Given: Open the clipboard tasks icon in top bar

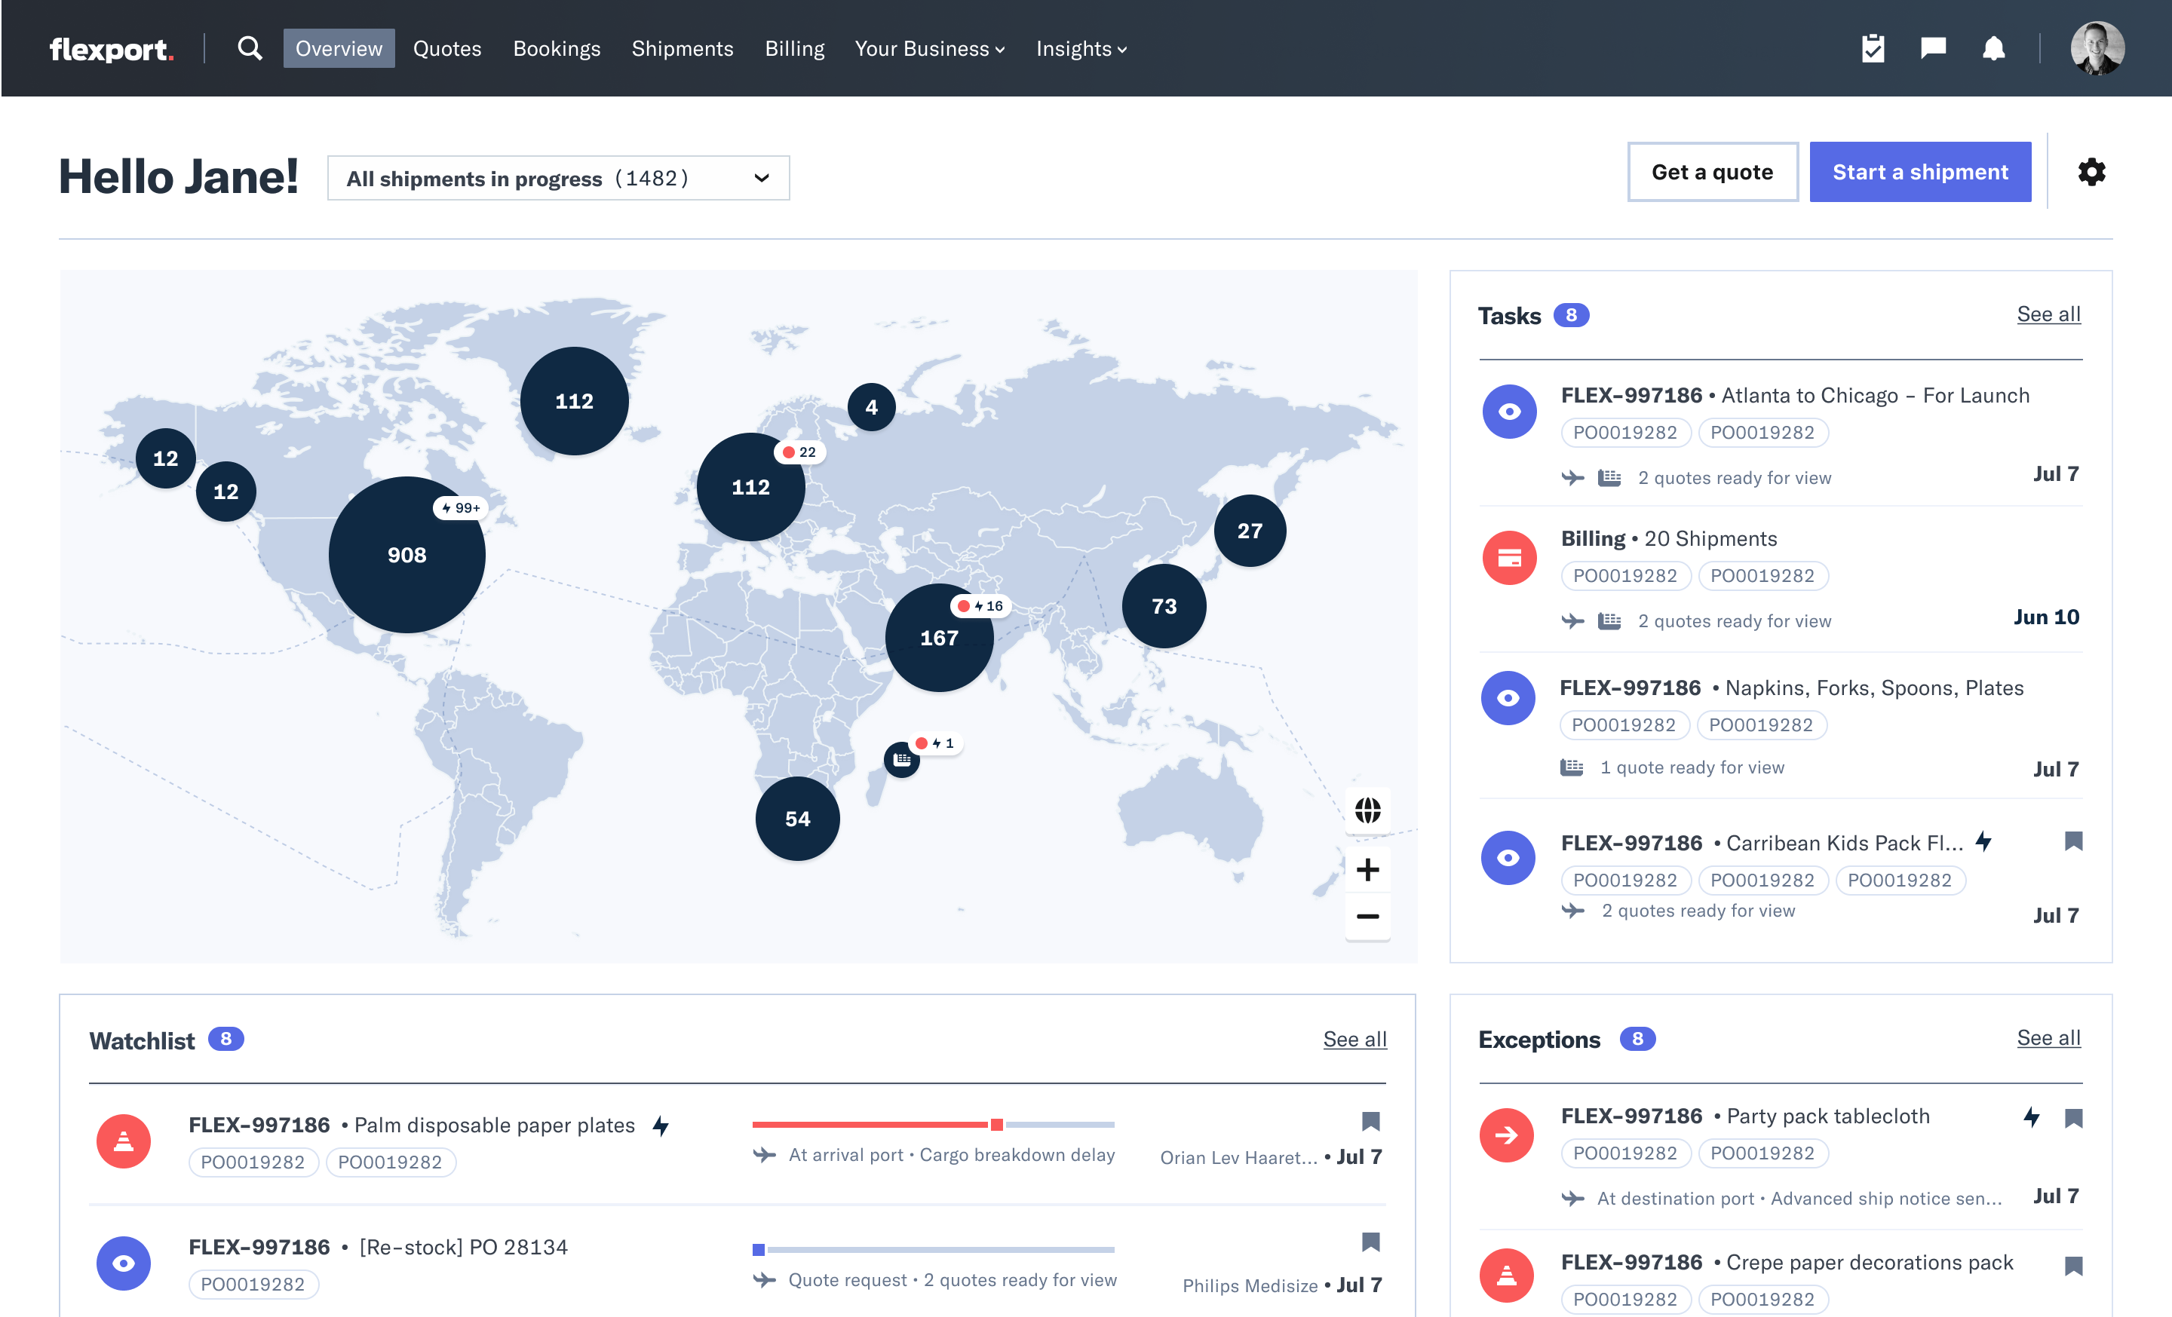Looking at the screenshot, I should [x=1873, y=48].
